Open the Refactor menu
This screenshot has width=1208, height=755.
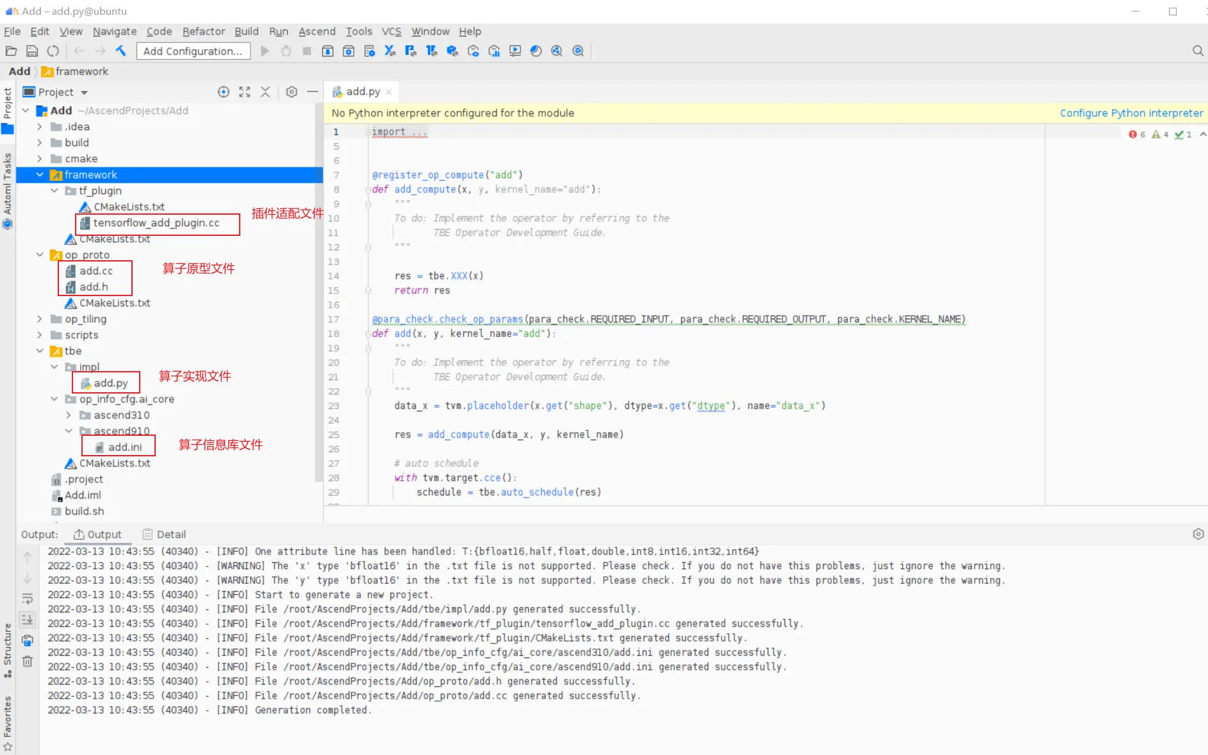tap(204, 31)
